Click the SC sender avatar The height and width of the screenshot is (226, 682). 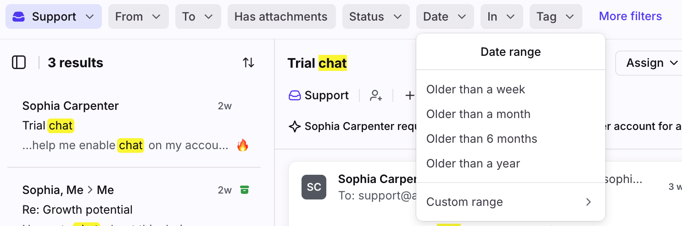point(314,187)
